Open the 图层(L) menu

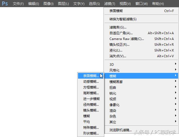[x=63, y=4]
